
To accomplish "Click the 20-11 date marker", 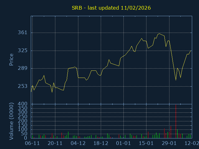I will (55, 143).
